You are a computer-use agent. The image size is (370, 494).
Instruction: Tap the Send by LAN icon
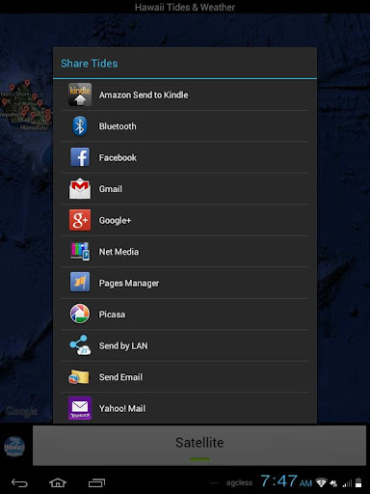[x=80, y=345]
